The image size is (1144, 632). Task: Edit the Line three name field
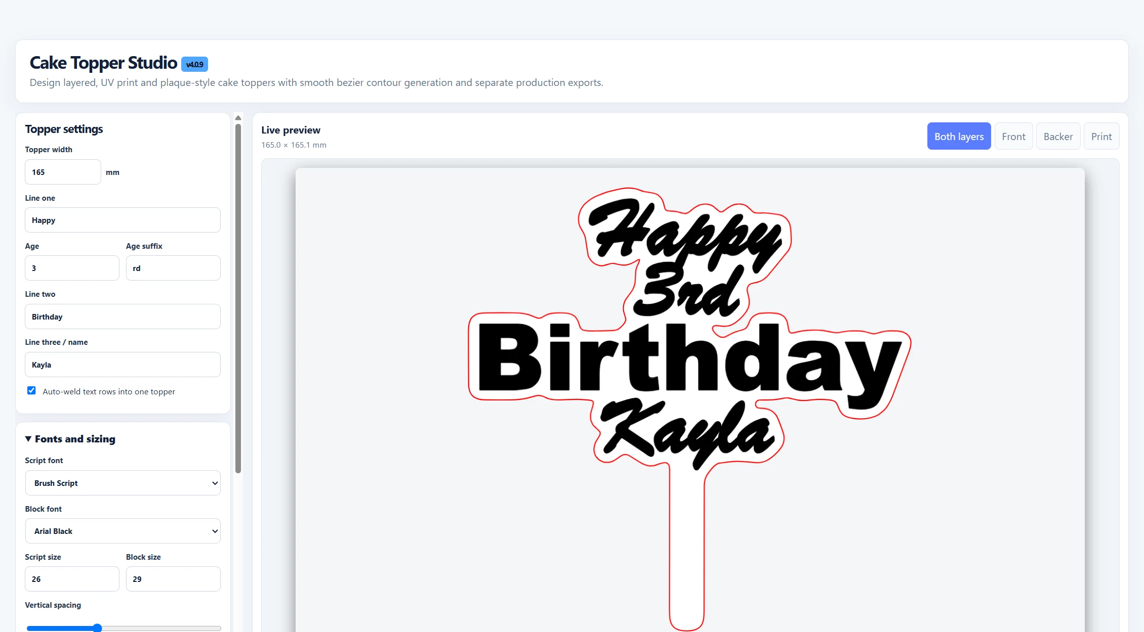(x=122, y=365)
